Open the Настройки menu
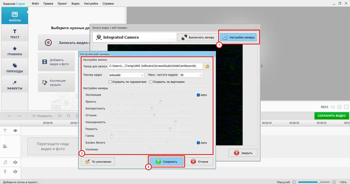 pos(91,3)
